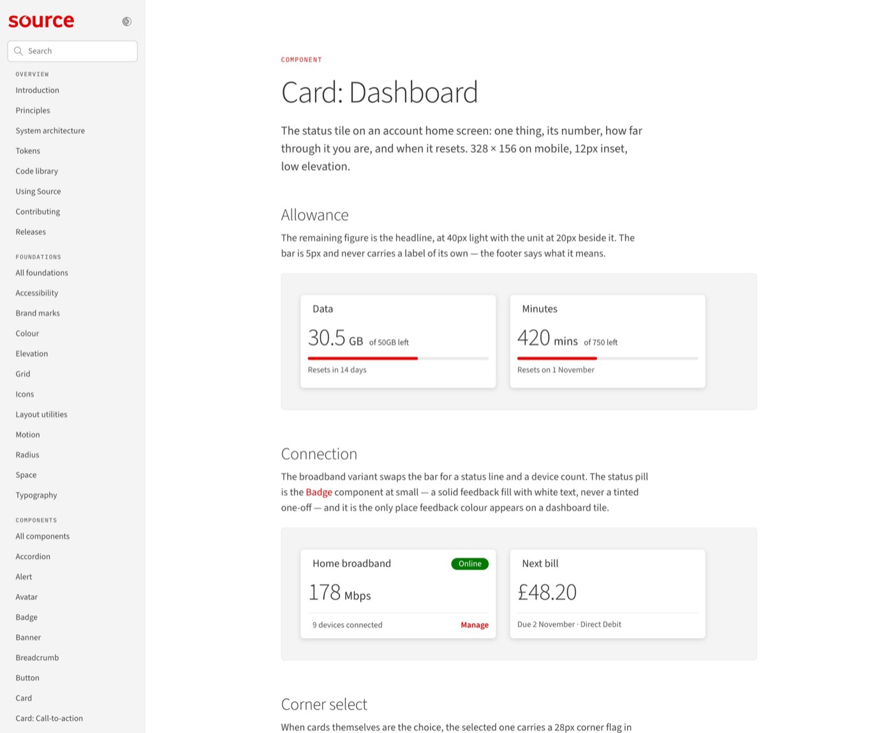Go to Breadcrumb component
893x733 pixels.
click(x=38, y=658)
